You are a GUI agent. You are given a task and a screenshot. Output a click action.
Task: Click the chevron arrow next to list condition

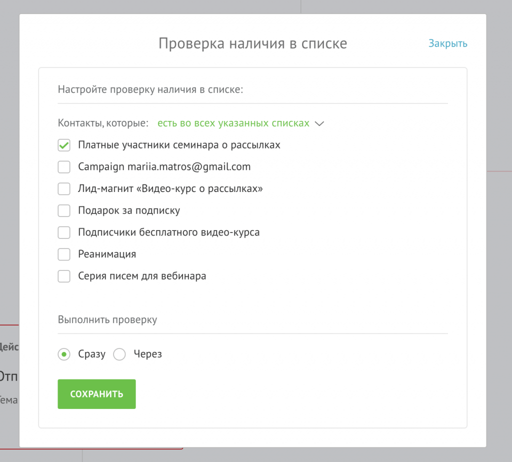(x=319, y=123)
